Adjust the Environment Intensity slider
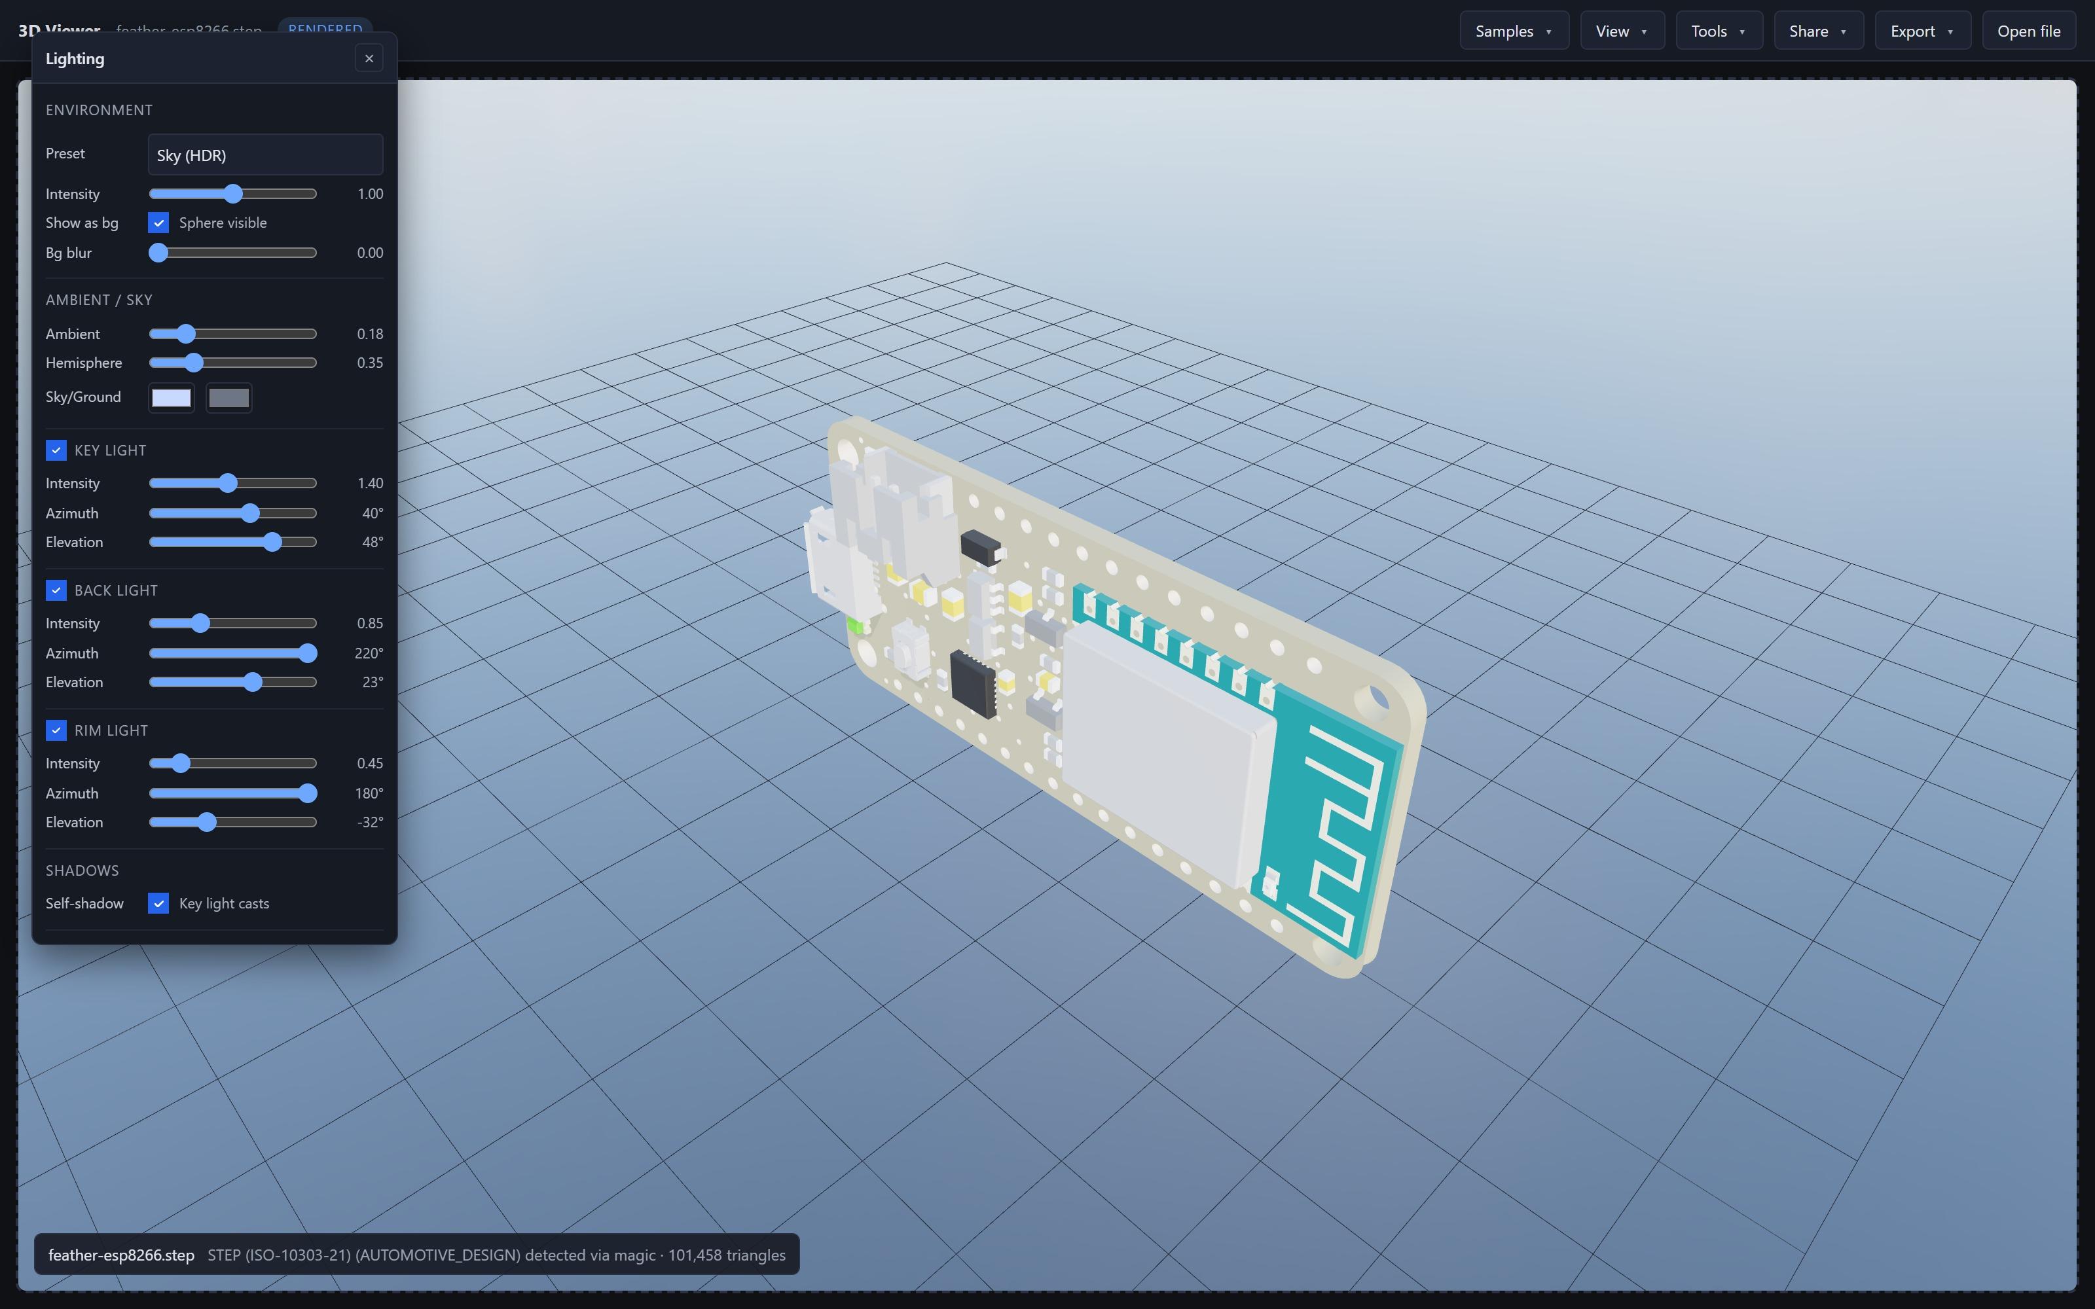Screen dimensions: 2095x1309 click(x=233, y=194)
